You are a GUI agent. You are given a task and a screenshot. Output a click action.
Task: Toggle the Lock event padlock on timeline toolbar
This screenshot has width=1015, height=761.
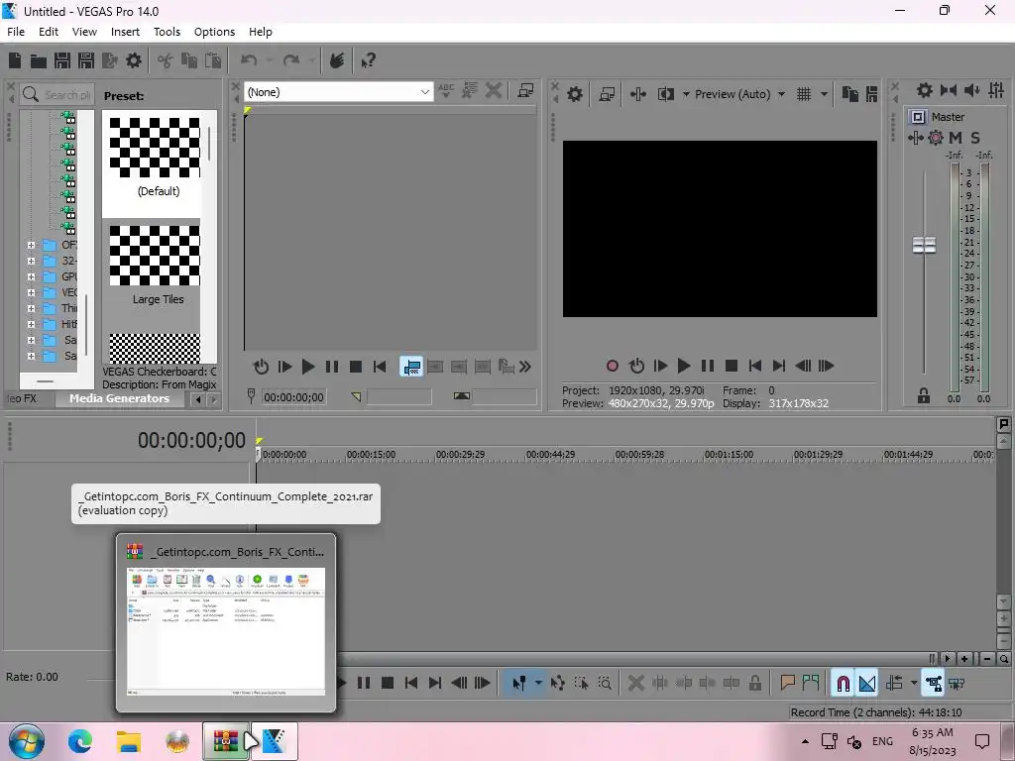(x=754, y=683)
